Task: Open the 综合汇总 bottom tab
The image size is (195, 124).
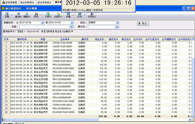Action: click(x=19, y=123)
